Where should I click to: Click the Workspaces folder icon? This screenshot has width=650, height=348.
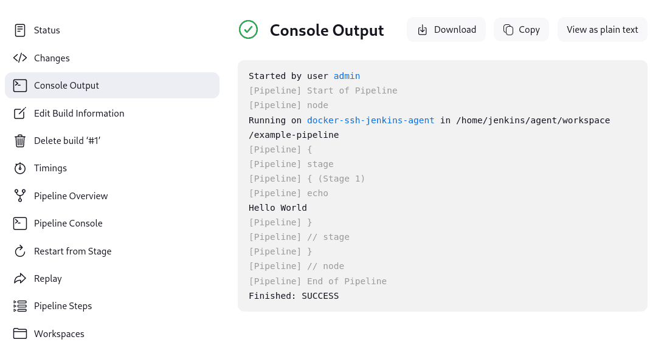tap(20, 334)
